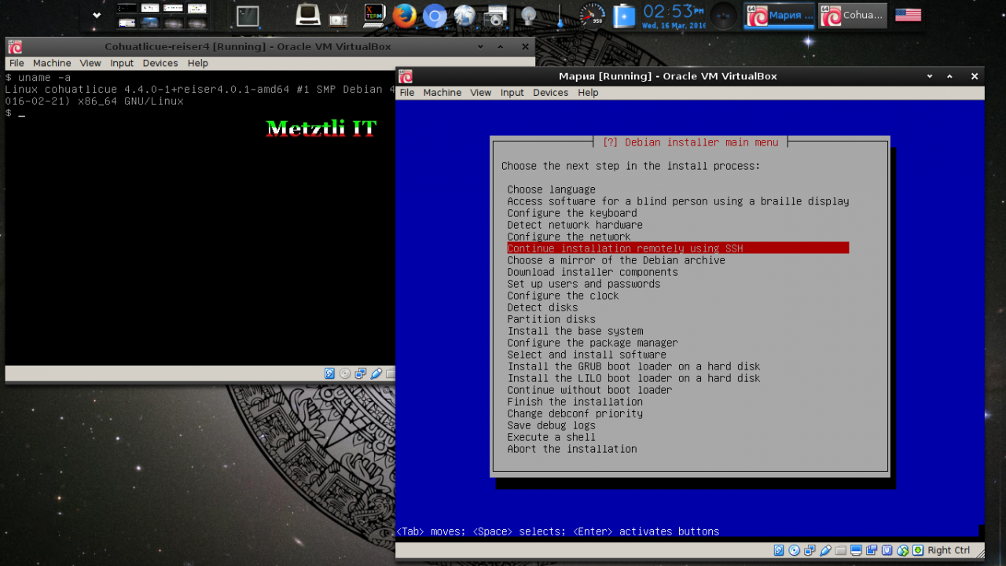Click the battery indicator in top panel
1006x566 pixels.
click(624, 15)
